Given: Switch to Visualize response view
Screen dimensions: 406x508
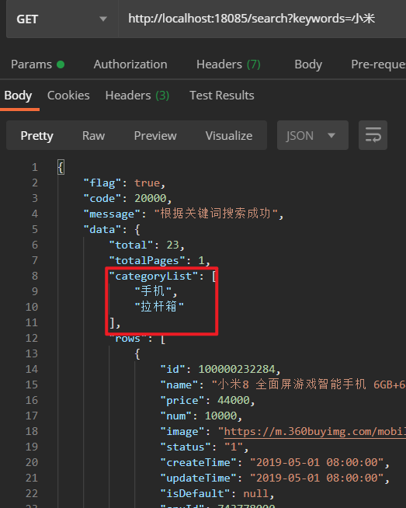Looking at the screenshot, I should tap(229, 135).
